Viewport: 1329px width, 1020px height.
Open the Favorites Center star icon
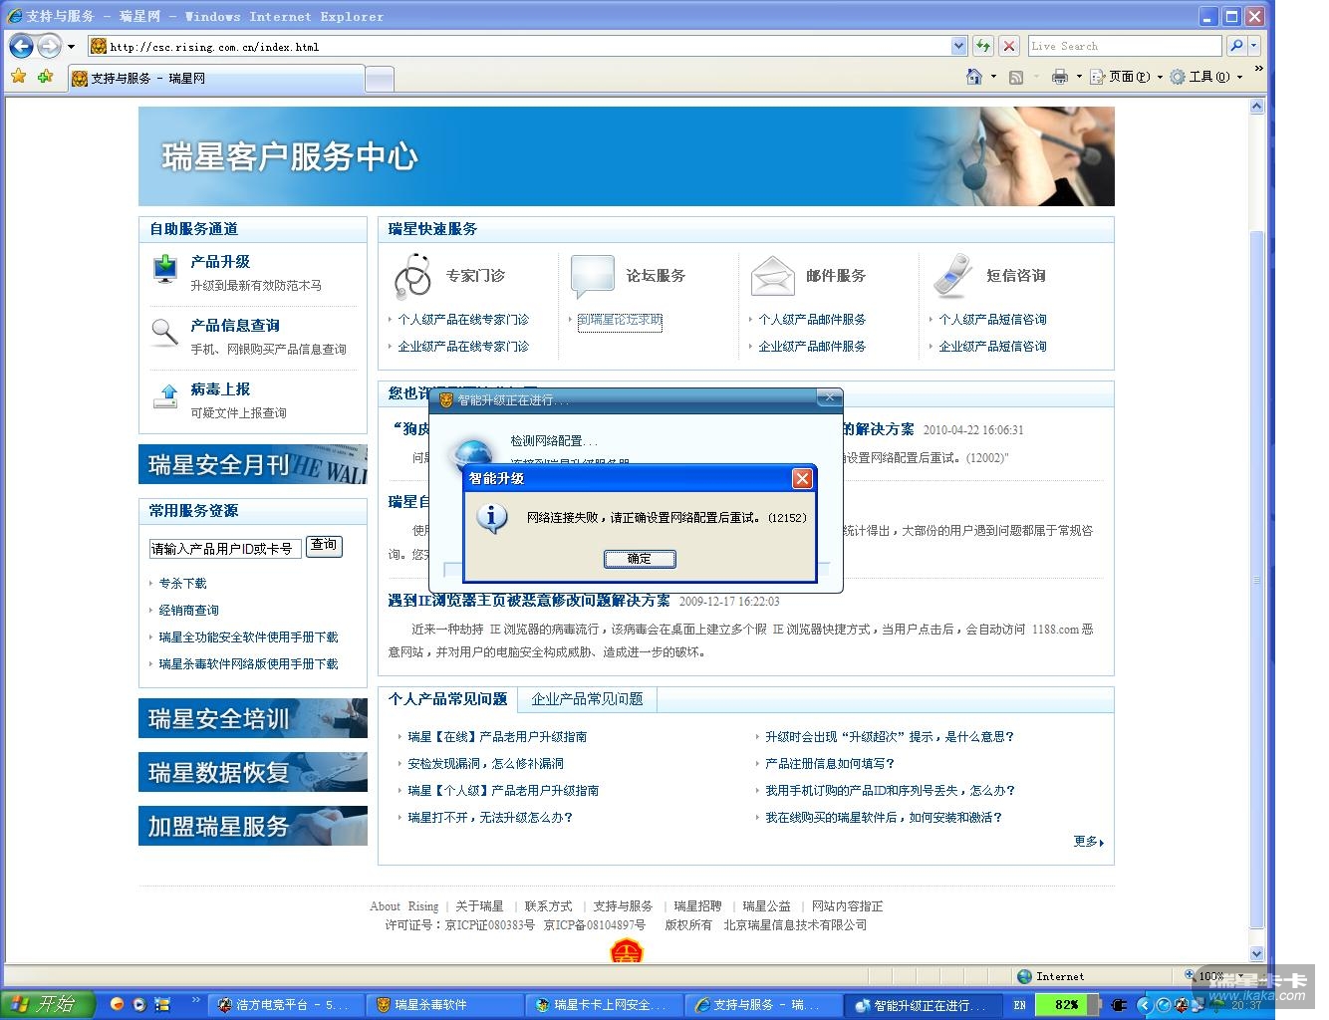coord(19,77)
